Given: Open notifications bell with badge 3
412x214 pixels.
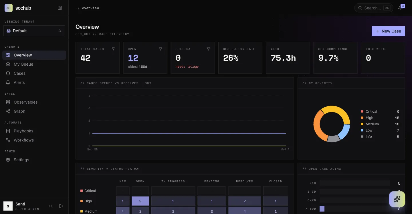Looking at the screenshot, I should [401, 8].
